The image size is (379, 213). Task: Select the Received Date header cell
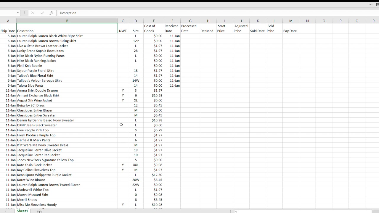point(172,28)
